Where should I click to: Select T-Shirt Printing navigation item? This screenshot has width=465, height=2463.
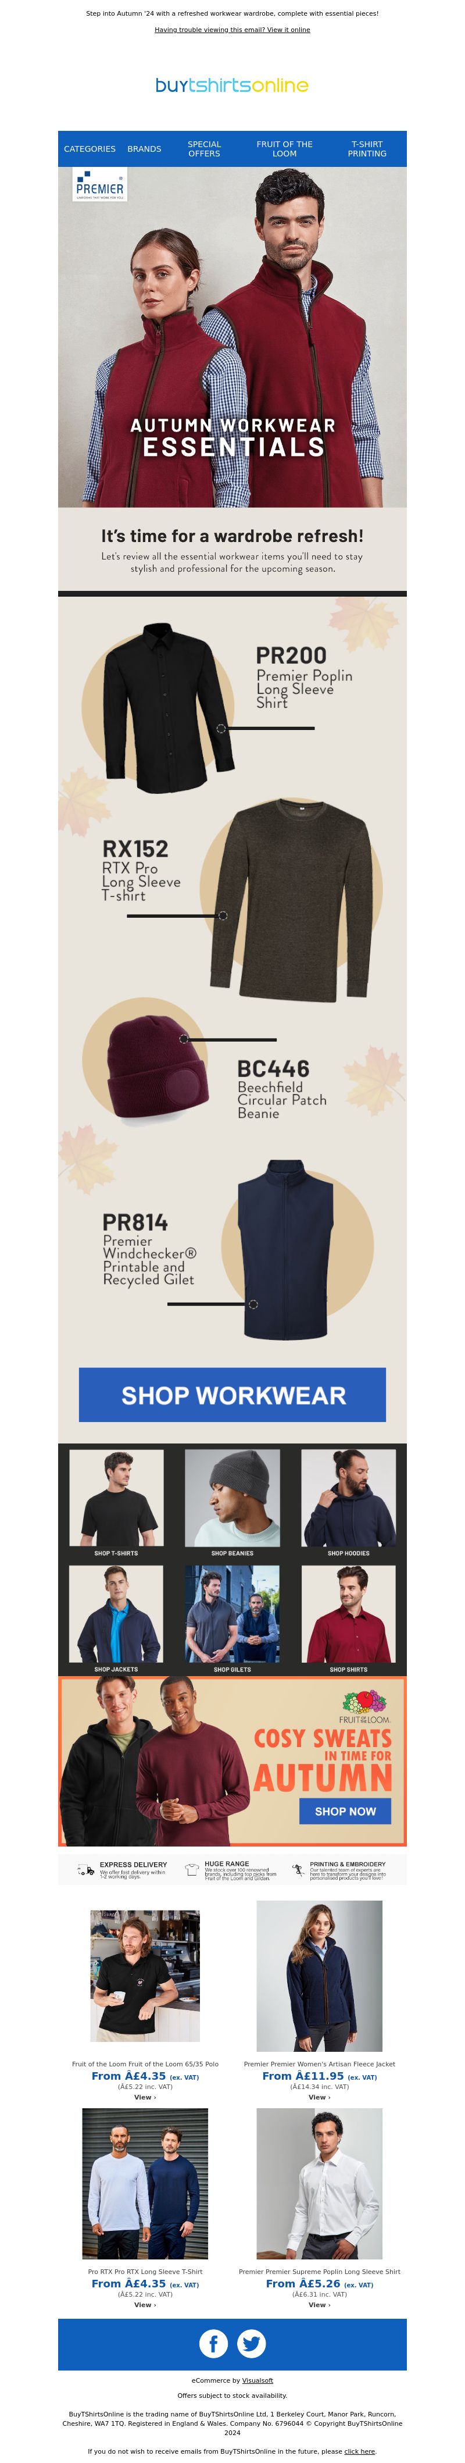(367, 149)
